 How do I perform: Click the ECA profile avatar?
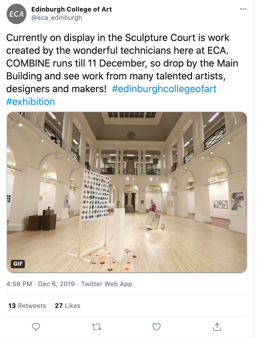[17, 14]
